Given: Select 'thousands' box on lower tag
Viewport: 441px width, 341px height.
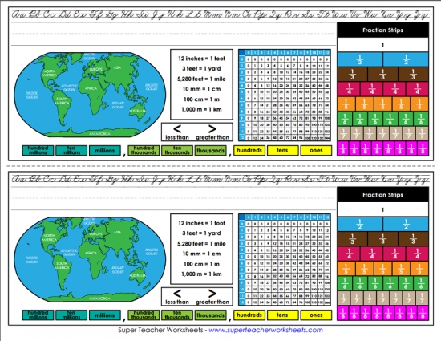Looking at the screenshot, I should [x=210, y=315].
